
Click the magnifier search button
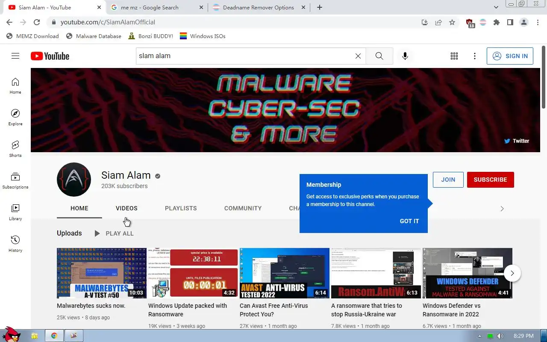(x=379, y=56)
